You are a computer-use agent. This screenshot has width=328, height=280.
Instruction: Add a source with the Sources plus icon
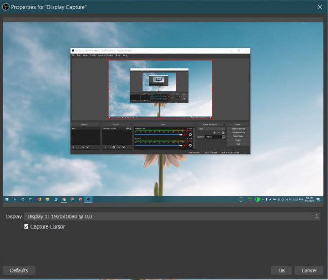pos(105,147)
